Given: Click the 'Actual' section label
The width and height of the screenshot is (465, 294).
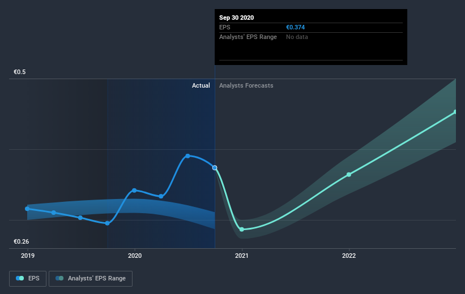Looking at the screenshot, I should click(x=200, y=85).
